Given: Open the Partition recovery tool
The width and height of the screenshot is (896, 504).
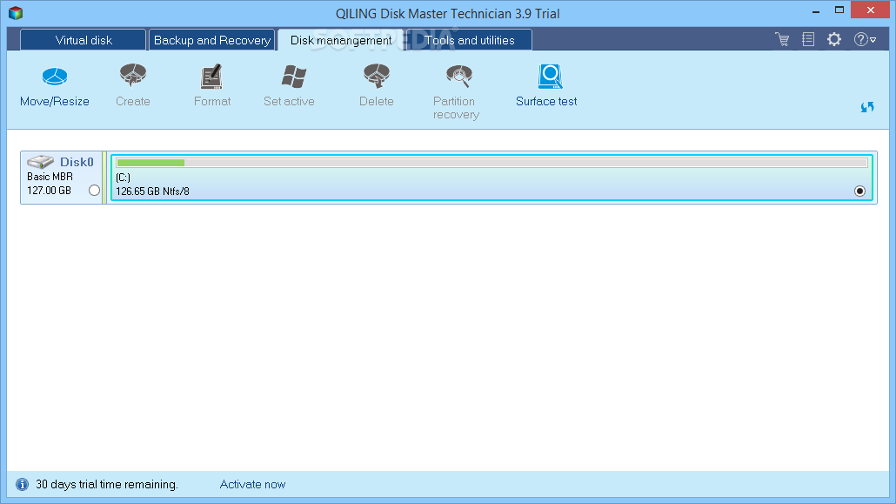Looking at the screenshot, I should [x=456, y=92].
